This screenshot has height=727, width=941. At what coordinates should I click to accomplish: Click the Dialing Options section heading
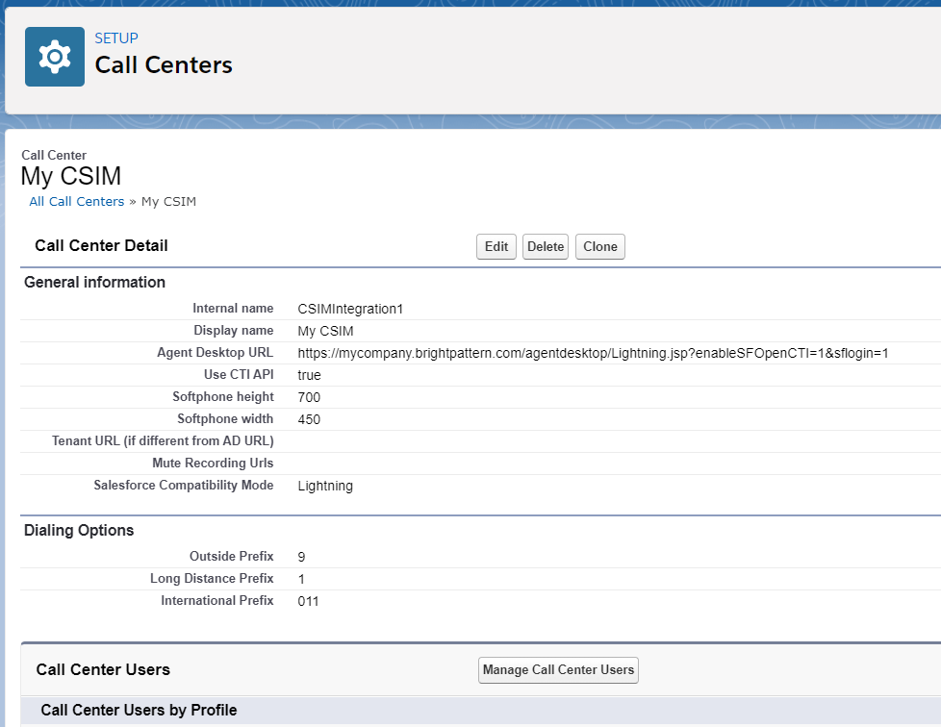pyautogui.click(x=79, y=530)
